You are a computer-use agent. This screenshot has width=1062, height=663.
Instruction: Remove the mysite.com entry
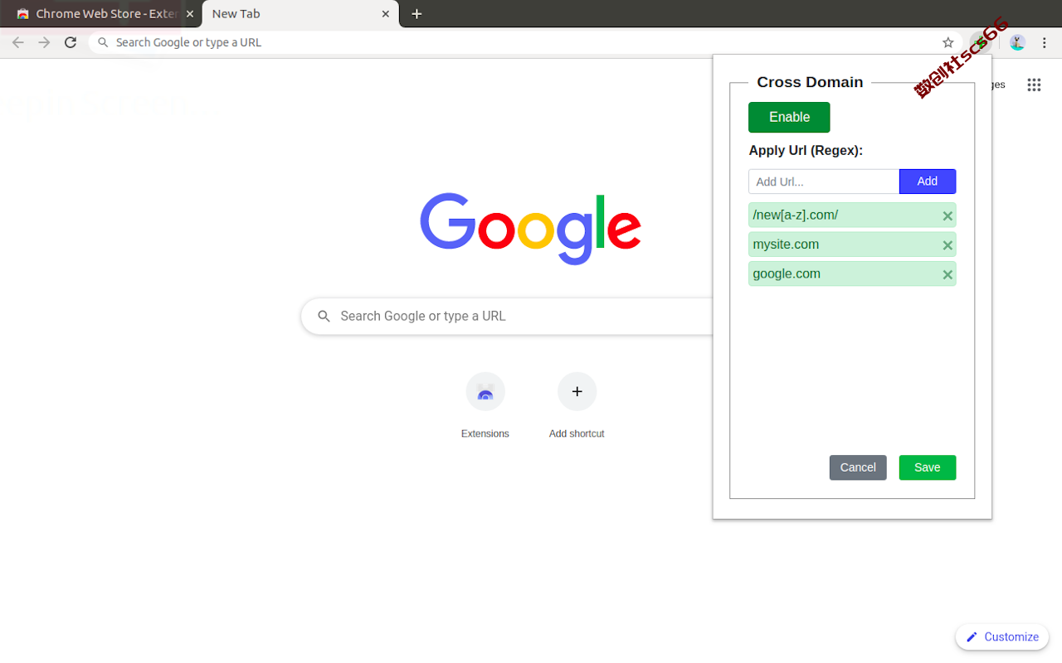pyautogui.click(x=948, y=245)
